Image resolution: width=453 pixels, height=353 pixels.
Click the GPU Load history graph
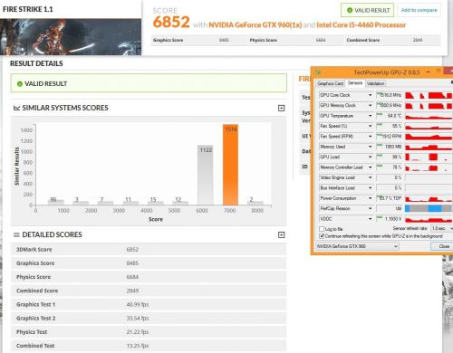tap(429, 157)
